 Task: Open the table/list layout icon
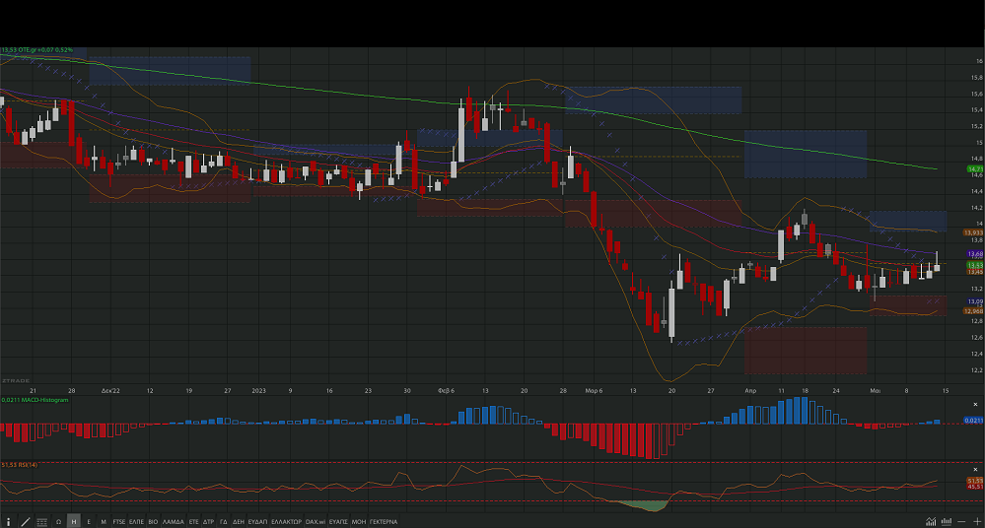(x=42, y=522)
